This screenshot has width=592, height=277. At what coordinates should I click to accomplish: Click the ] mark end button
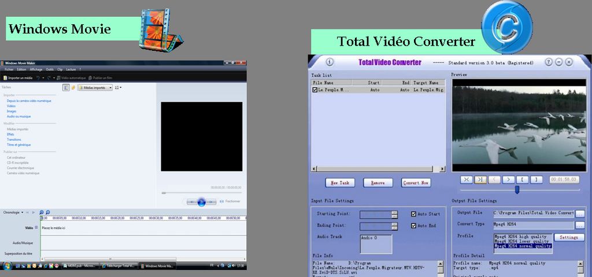[536, 180]
